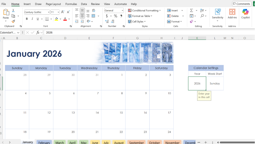The width and height of the screenshot is (255, 144).
Task: Increase indent in Alignment group
Action: pos(82,21)
